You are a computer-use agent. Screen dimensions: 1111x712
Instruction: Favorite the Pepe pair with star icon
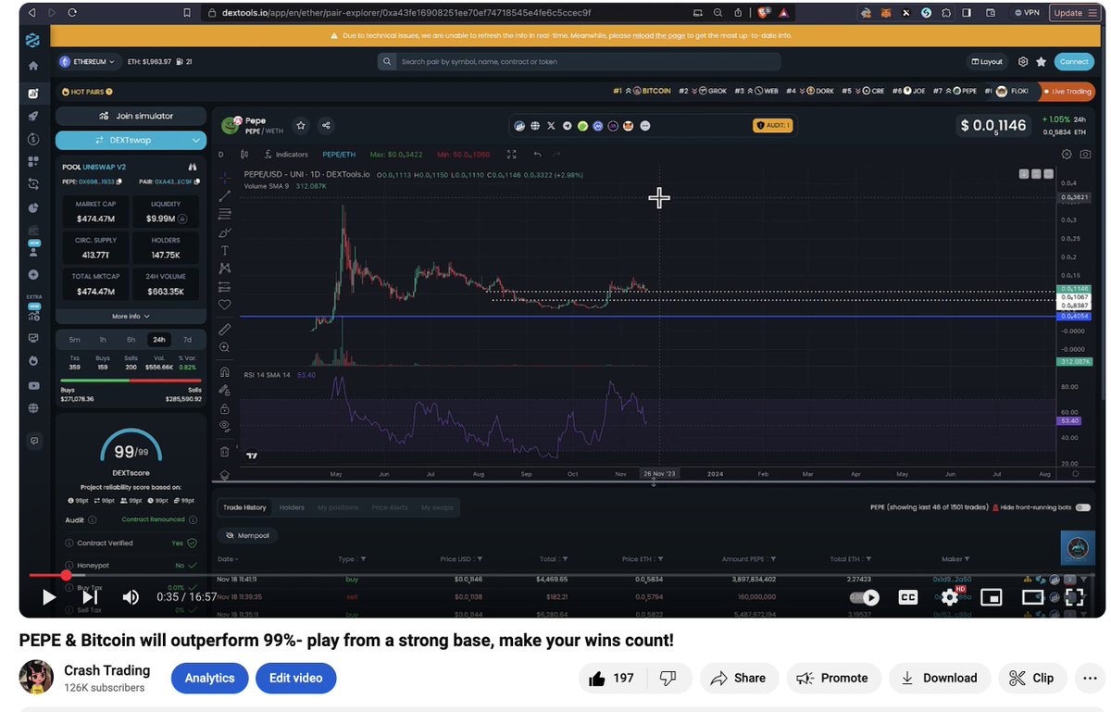301,125
